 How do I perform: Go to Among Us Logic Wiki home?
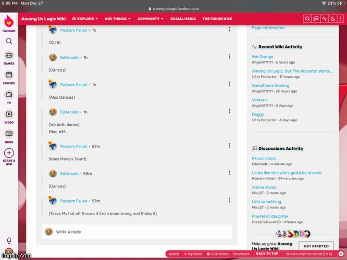pos(43,19)
